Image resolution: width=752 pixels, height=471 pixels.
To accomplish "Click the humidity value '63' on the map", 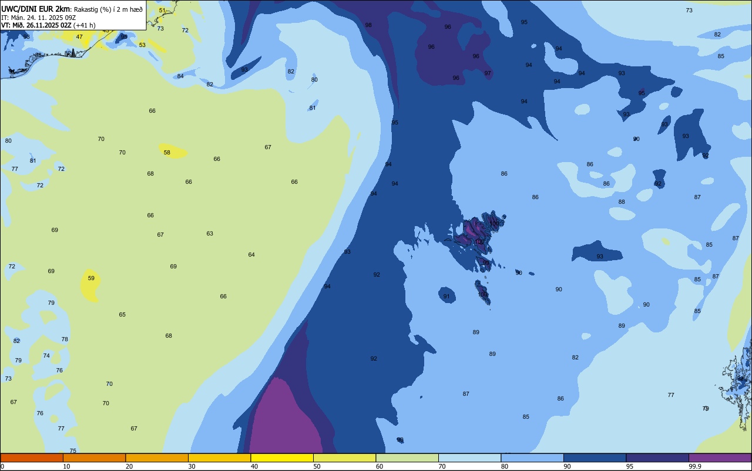I will [x=210, y=233].
